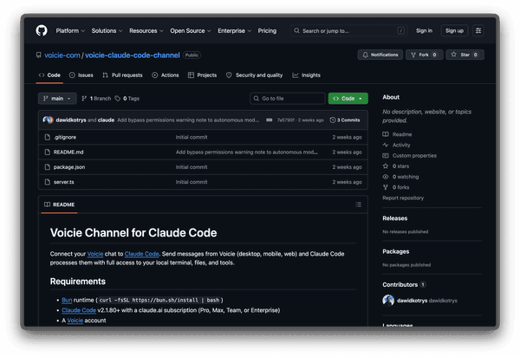The width and height of the screenshot is (520, 357).
Task: Open the Pricing page
Action: point(267,31)
